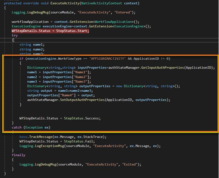Click the "string name1;" declaration
This screenshot has height=178, width=219.
tap(32, 45)
